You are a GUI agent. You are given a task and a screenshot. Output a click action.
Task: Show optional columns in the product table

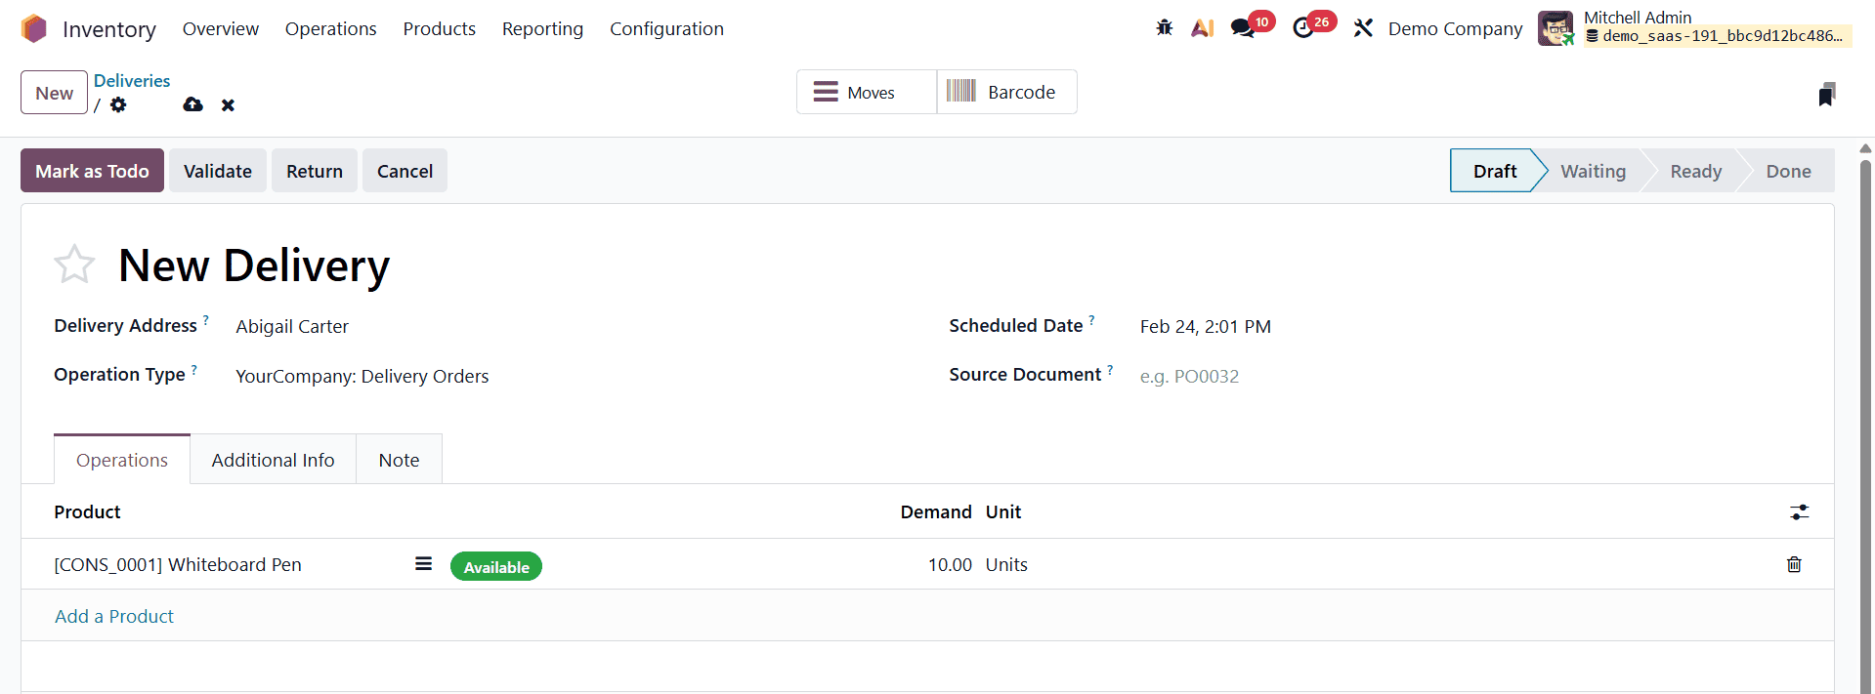(1801, 511)
